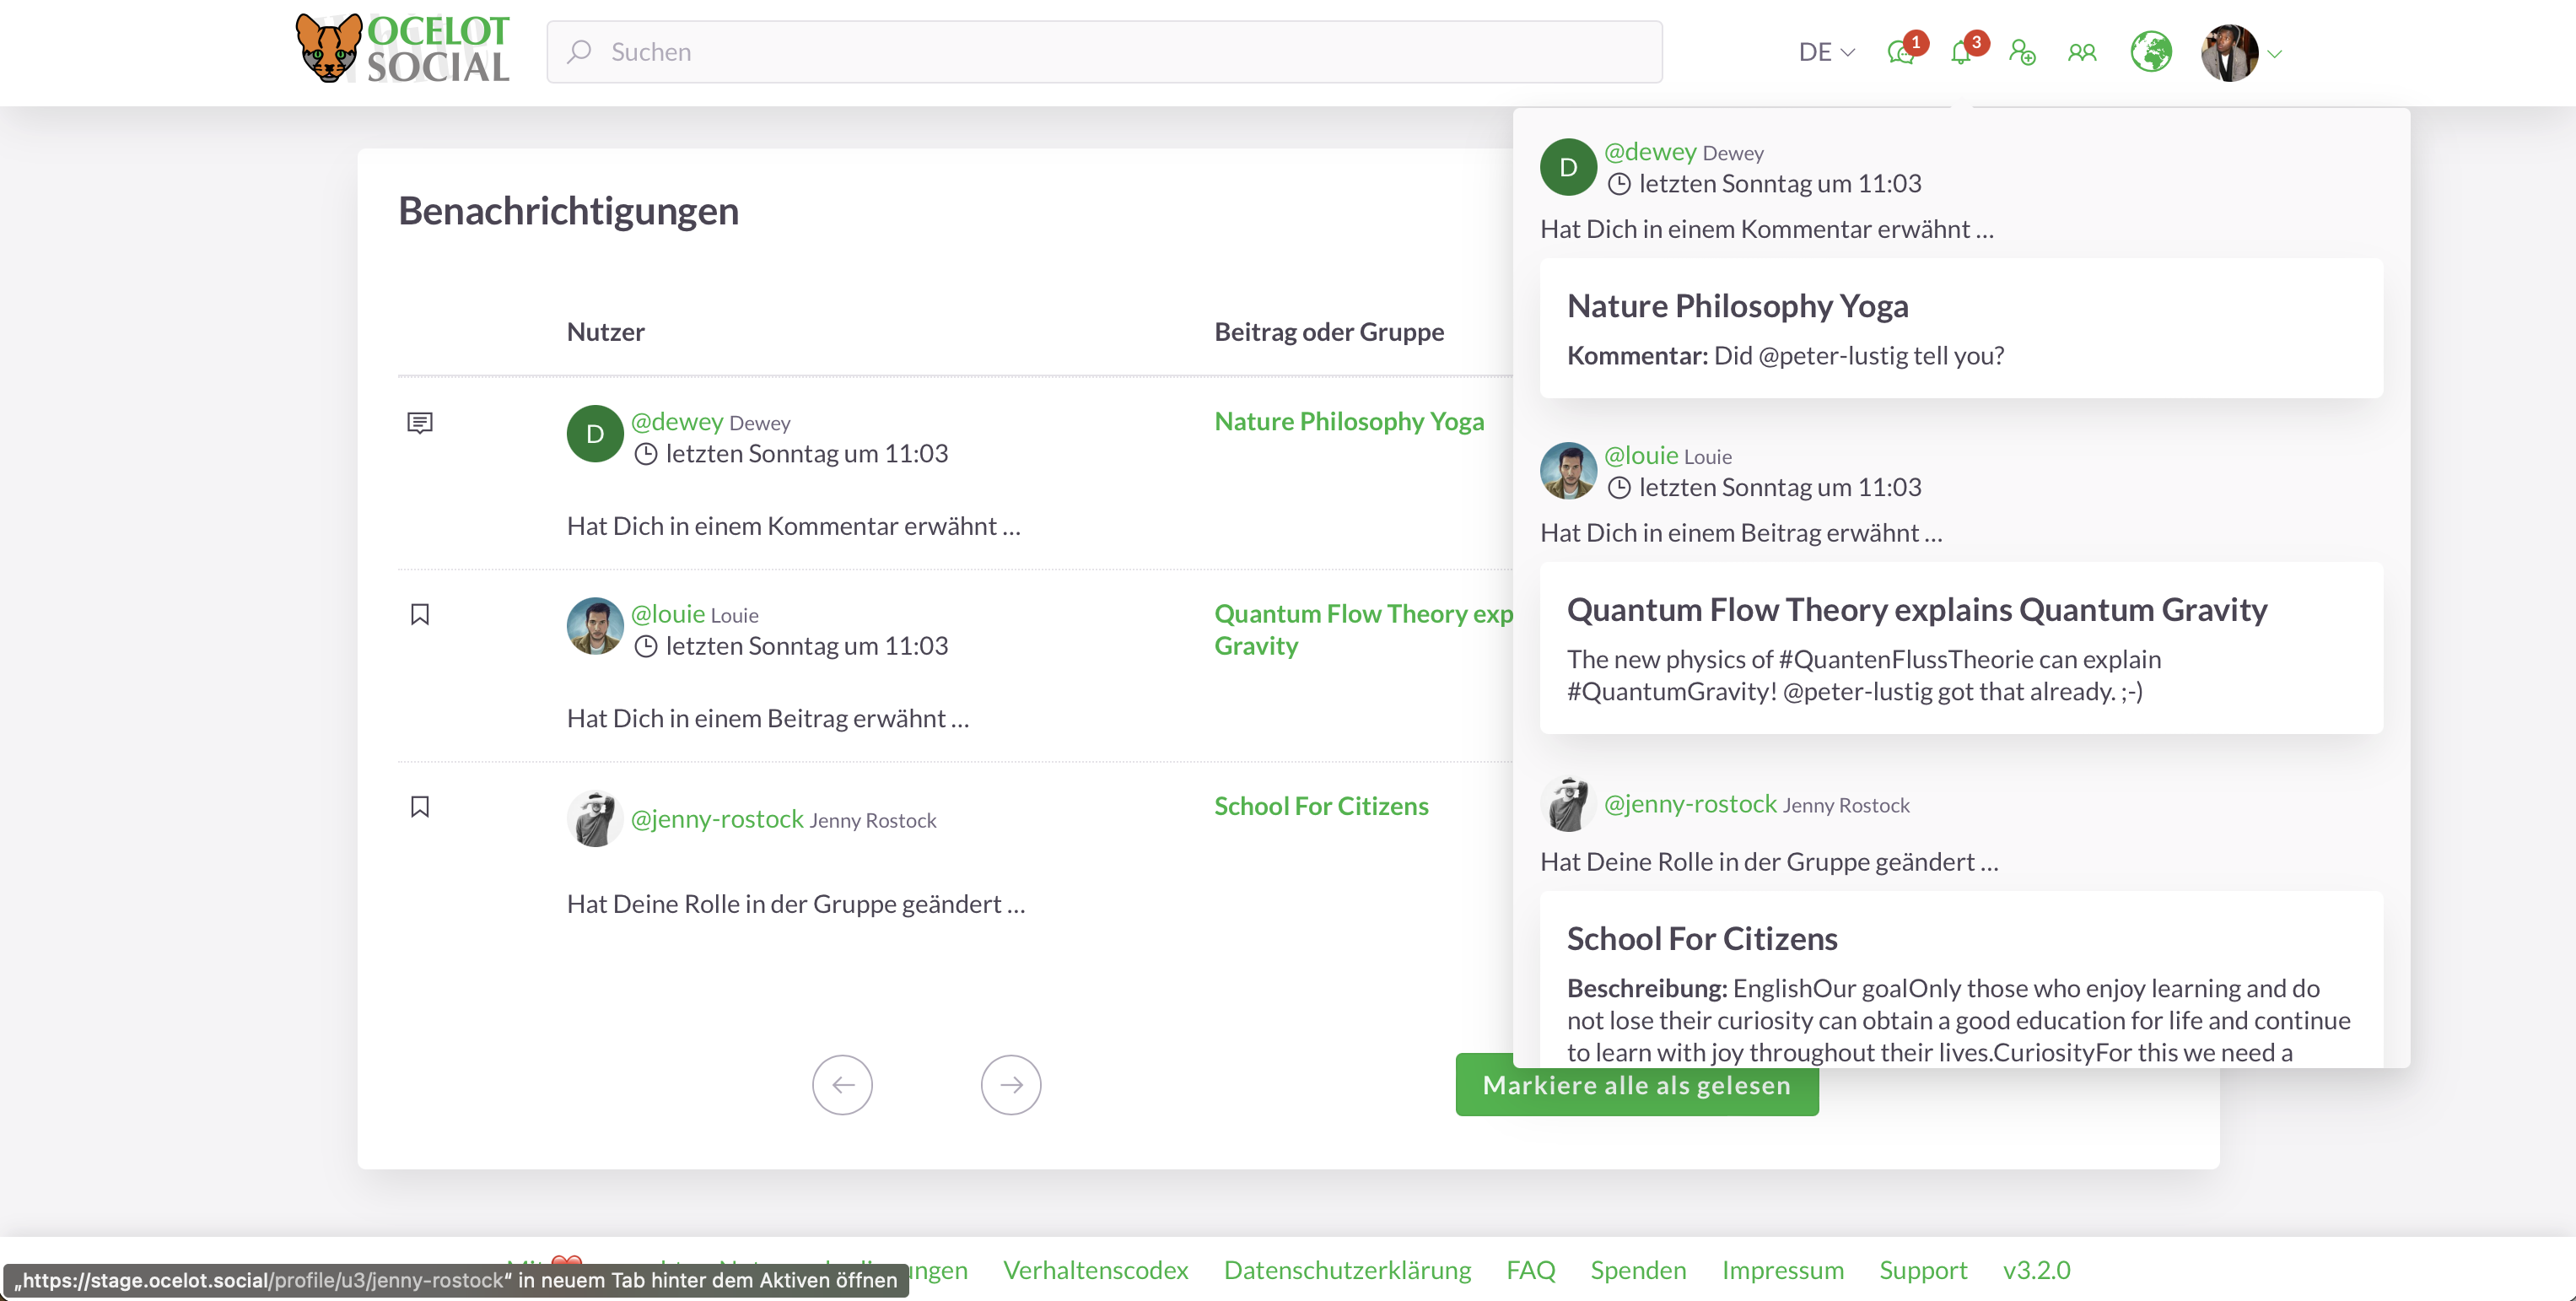This screenshot has height=1301, width=2576.
Task: Open the groups icon in header
Action: click(x=2082, y=52)
